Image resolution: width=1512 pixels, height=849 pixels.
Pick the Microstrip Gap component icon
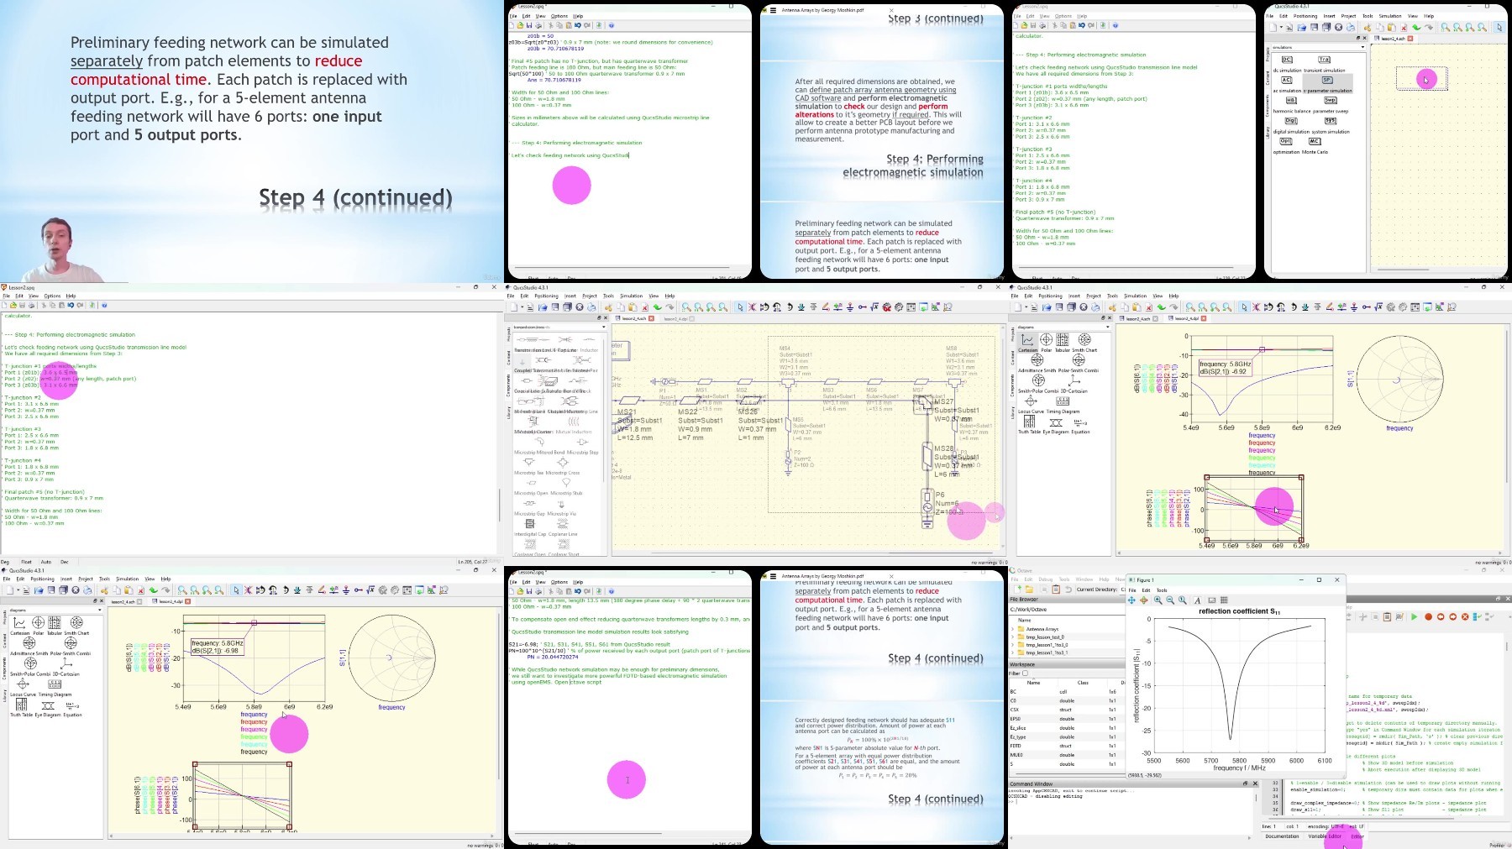pyautogui.click(x=529, y=503)
